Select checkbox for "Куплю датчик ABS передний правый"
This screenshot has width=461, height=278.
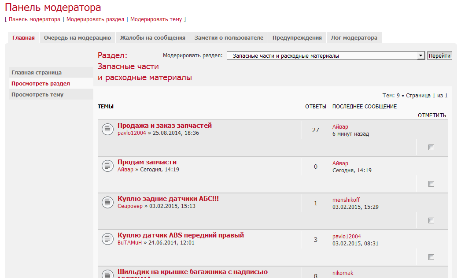click(x=431, y=257)
